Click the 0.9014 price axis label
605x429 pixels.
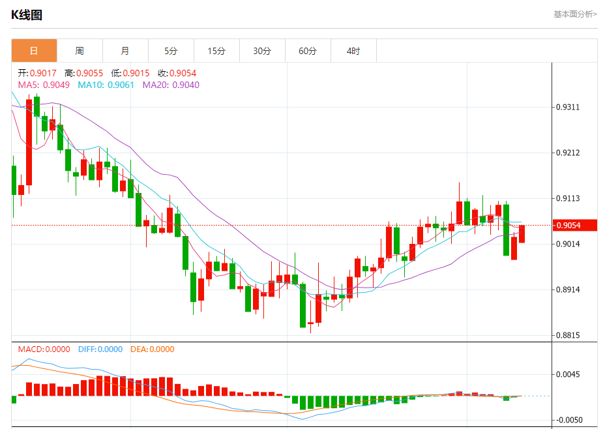[568, 244]
